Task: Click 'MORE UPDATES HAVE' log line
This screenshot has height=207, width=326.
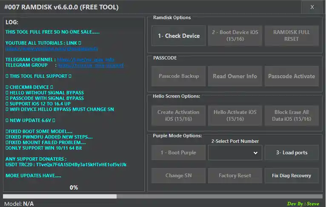Action: pos(33,176)
